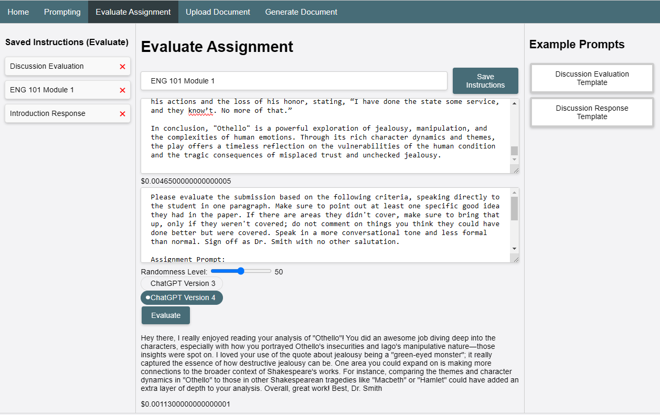The image size is (660, 415).
Task: Click the instructions text area resize handle
Action: [515, 259]
